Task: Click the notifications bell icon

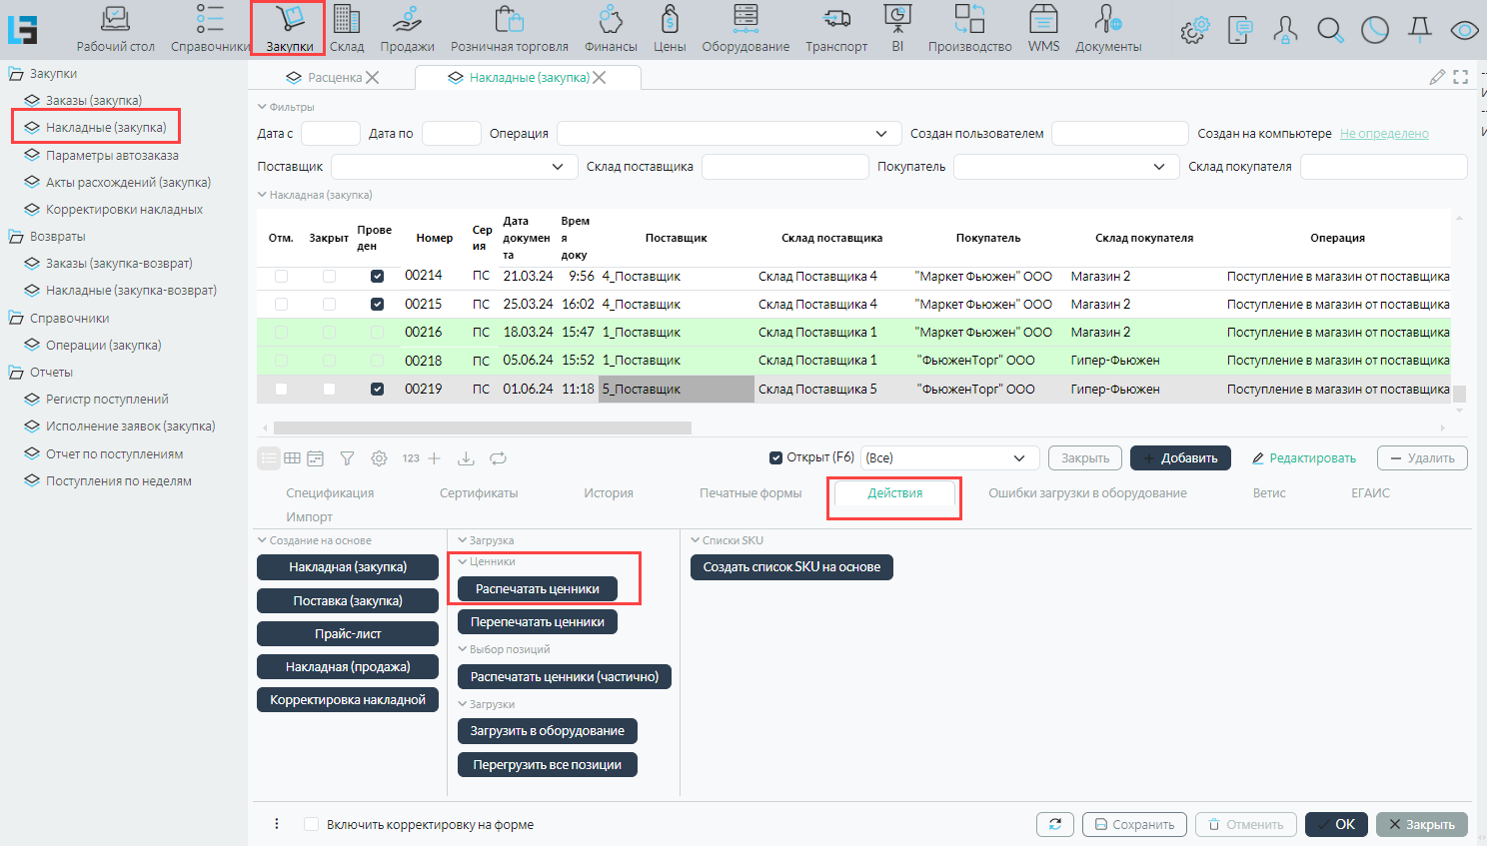Action: pyautogui.click(x=1420, y=30)
